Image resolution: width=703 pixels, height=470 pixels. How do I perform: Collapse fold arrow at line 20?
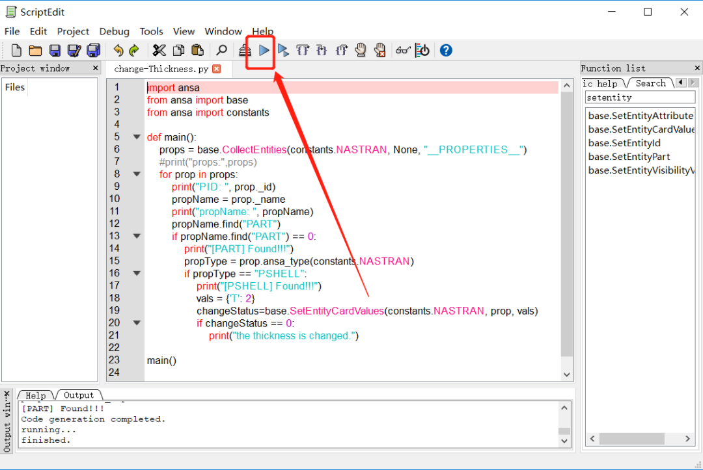tap(137, 322)
